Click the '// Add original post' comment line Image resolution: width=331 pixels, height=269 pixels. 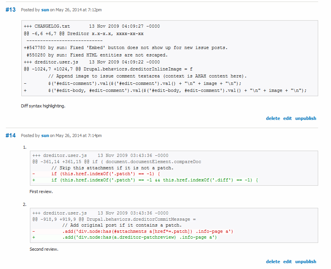coord(122,225)
